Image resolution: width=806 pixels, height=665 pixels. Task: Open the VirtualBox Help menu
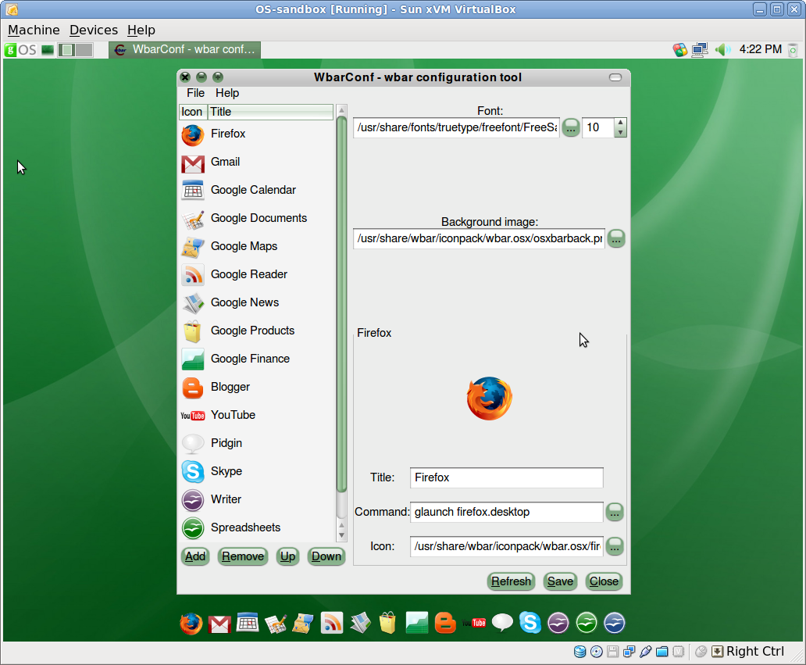point(141,30)
